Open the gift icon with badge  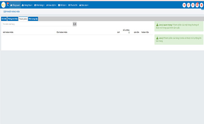[197, 5]
